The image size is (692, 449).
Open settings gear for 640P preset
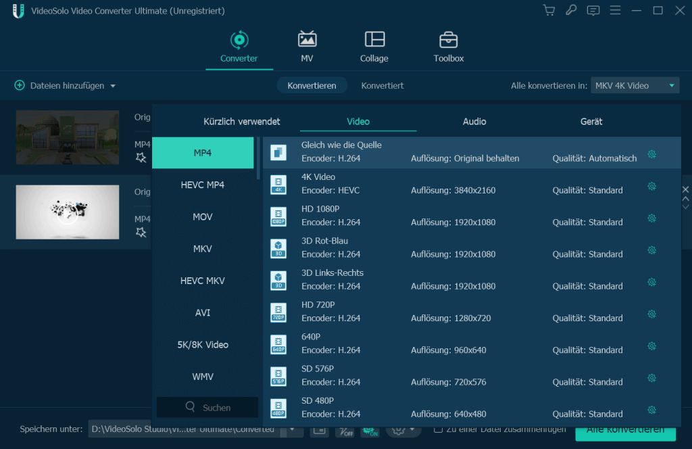[651, 346]
